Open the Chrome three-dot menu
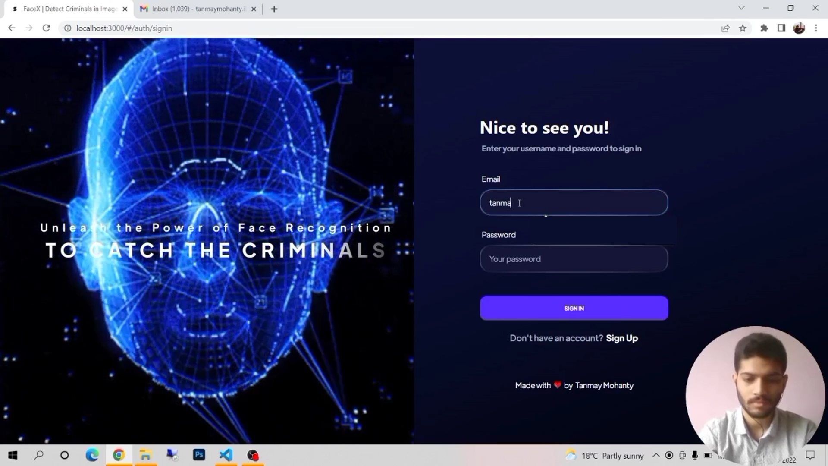 (x=816, y=28)
